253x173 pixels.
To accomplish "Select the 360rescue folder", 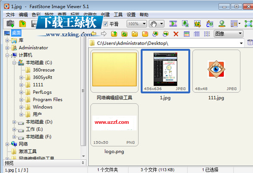I will (x=44, y=70).
